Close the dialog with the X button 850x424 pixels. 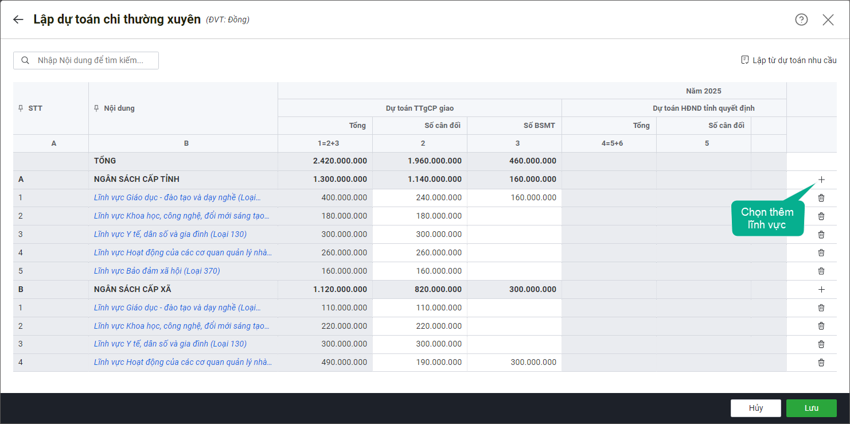pyautogui.click(x=828, y=20)
